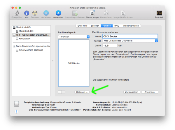Screen dimensions: 175x130
Task: Remove partition with the minus button
Action: pos(63,92)
